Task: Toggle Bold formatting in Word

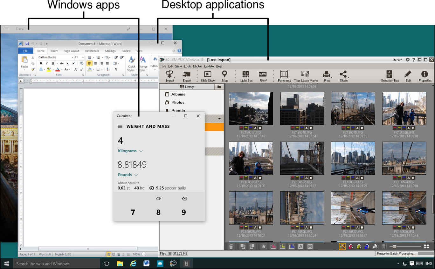Action: 41,63
